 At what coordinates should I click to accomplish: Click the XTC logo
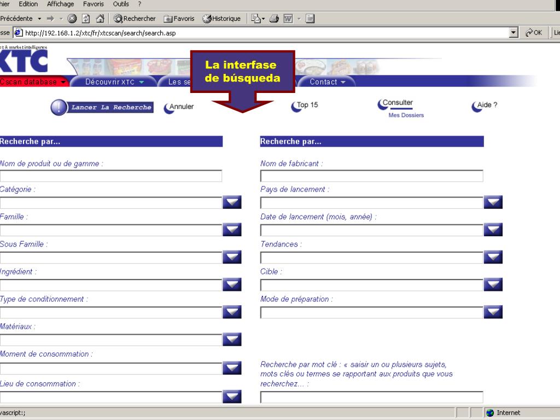pyautogui.click(x=24, y=63)
